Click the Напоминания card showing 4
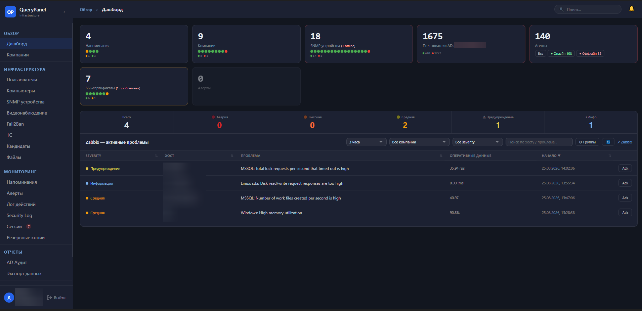This screenshot has height=311, width=642. (x=134, y=44)
